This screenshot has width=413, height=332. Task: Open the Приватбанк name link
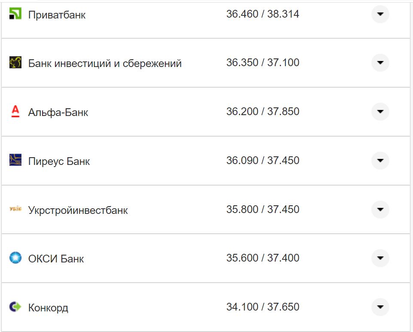(x=57, y=15)
